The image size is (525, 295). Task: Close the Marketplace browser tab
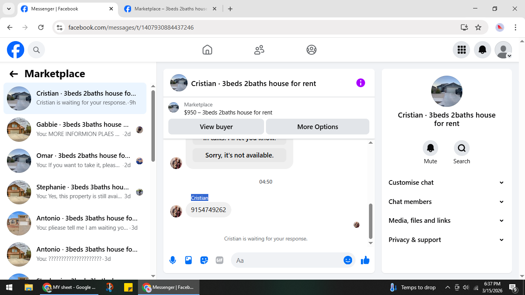point(214,9)
